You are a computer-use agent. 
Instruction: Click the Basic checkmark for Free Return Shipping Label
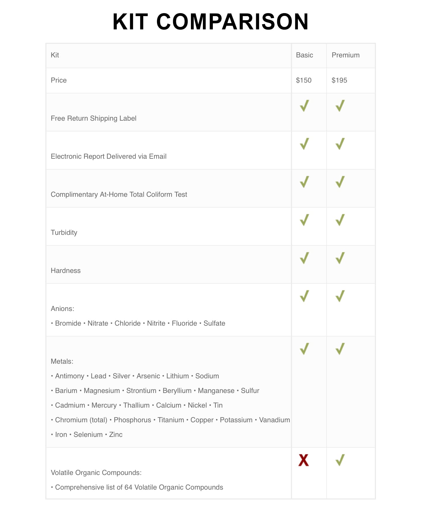tap(304, 106)
